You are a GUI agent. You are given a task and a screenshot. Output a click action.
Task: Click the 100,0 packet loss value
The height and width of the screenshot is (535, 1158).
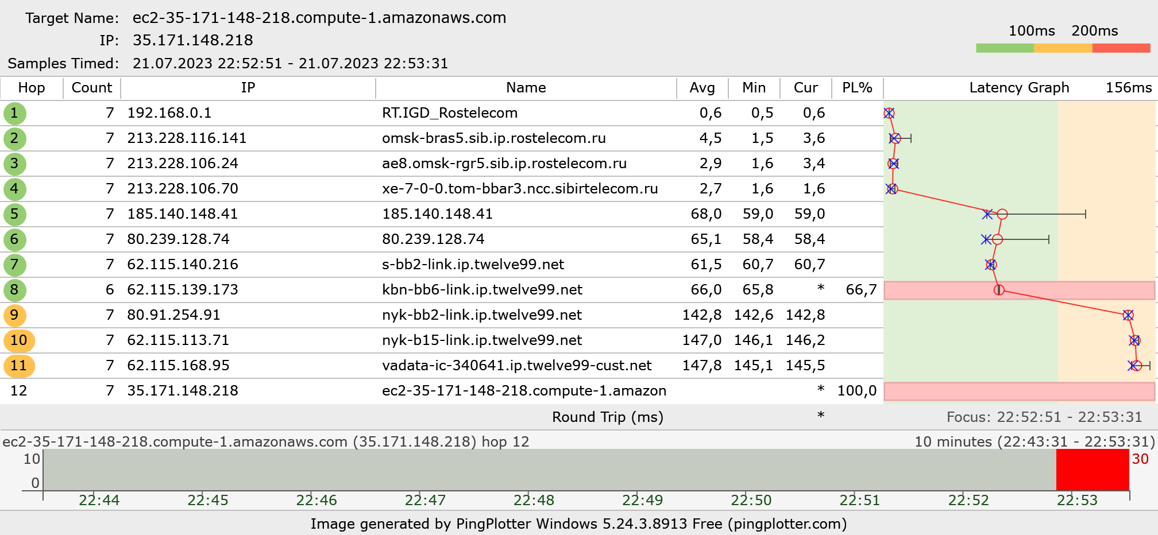coord(857,391)
